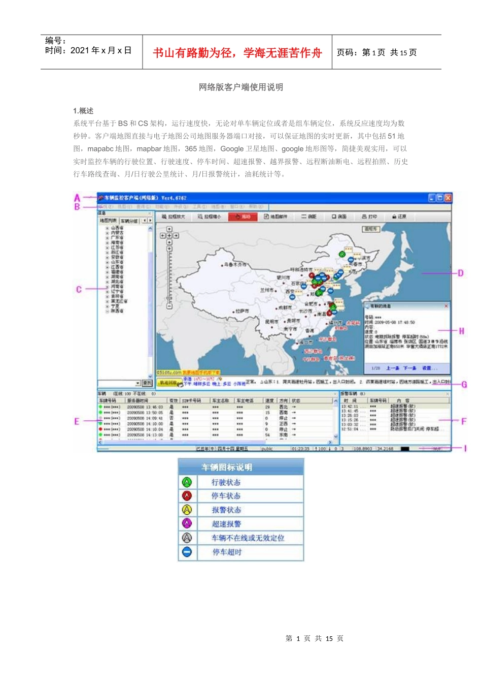Open the search dropdown beside 查找
The image size is (482, 683).
137,383
